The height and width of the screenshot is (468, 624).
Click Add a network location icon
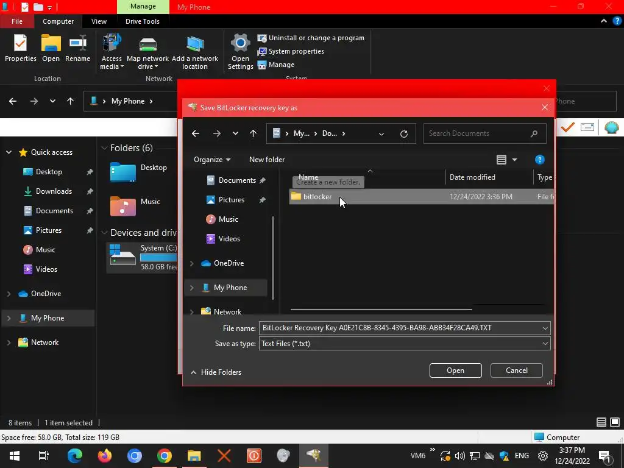195,52
